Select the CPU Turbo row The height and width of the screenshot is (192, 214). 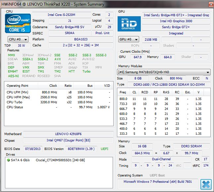[x=58, y=102]
